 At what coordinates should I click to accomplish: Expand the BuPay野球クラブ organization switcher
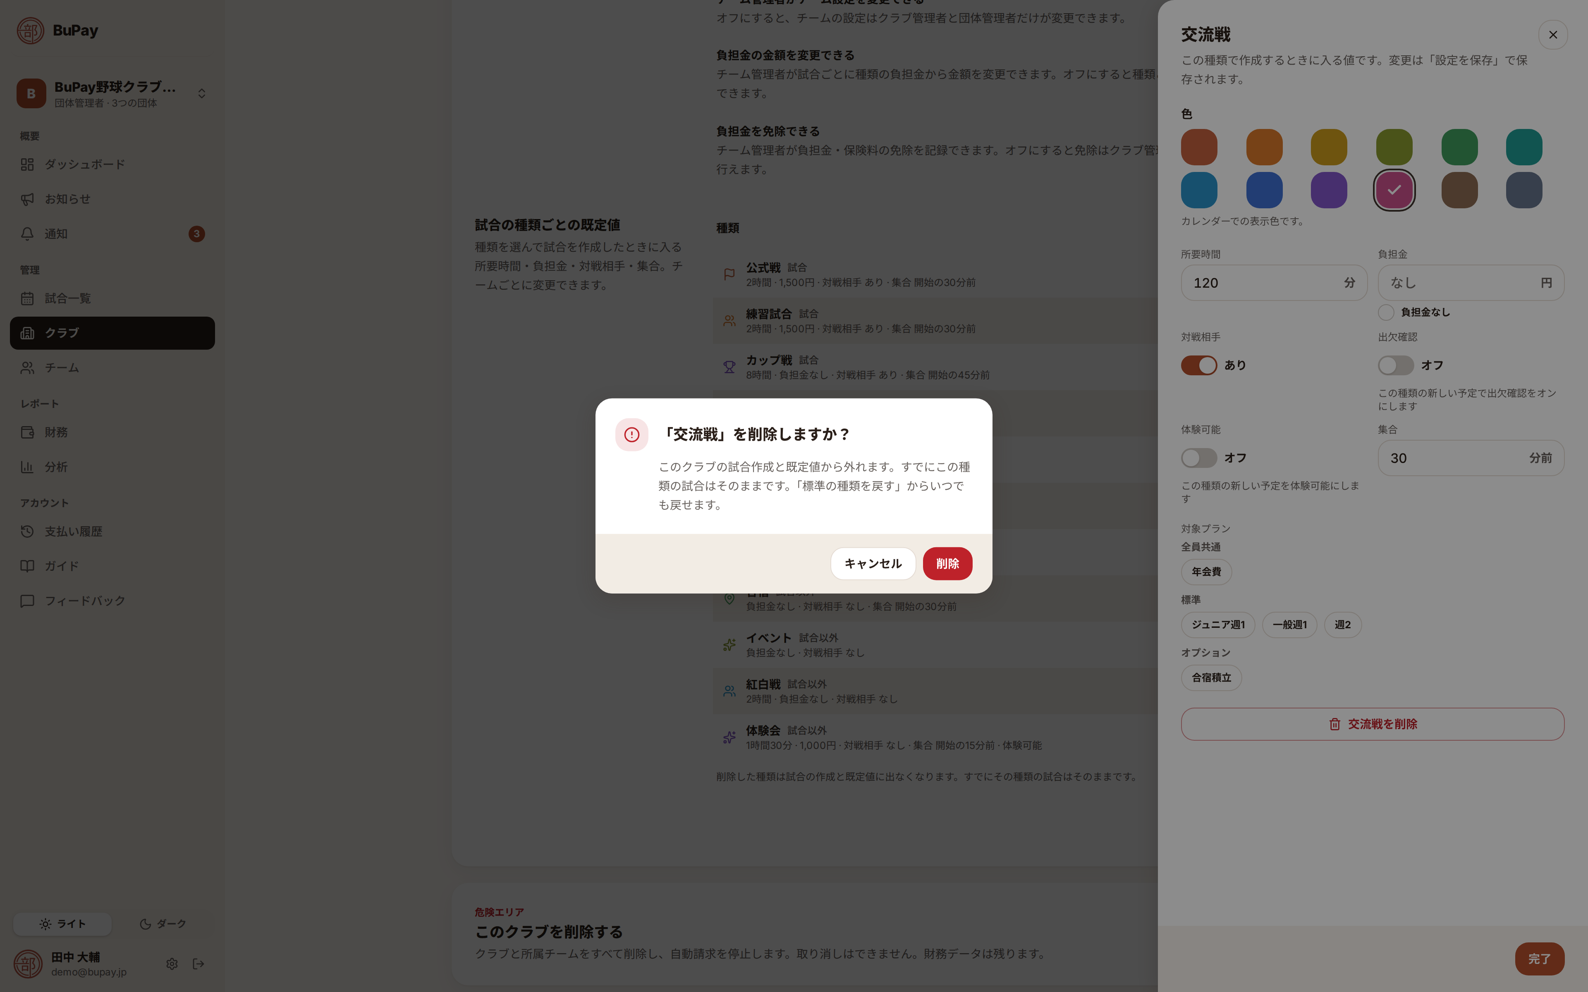(112, 93)
